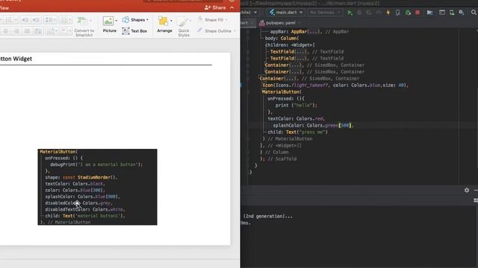The height and width of the screenshot is (268, 478).
Task: Select the MaterialButton code image on slide
Action: point(97,187)
